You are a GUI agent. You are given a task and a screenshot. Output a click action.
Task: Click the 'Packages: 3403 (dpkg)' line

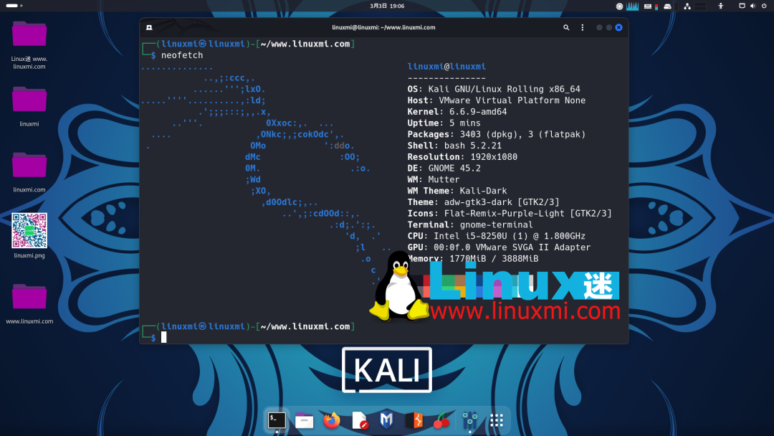[x=496, y=134]
